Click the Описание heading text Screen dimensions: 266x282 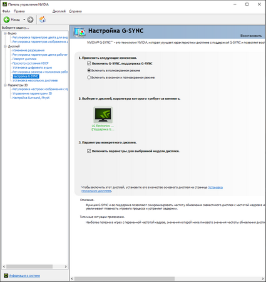tap(87, 200)
